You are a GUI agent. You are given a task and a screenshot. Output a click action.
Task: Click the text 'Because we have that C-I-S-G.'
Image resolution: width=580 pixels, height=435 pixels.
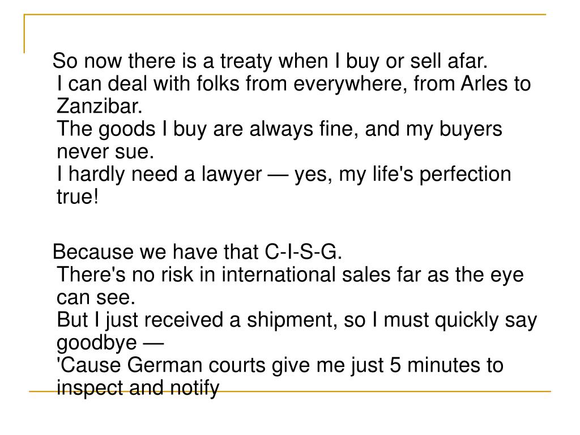point(198,252)
